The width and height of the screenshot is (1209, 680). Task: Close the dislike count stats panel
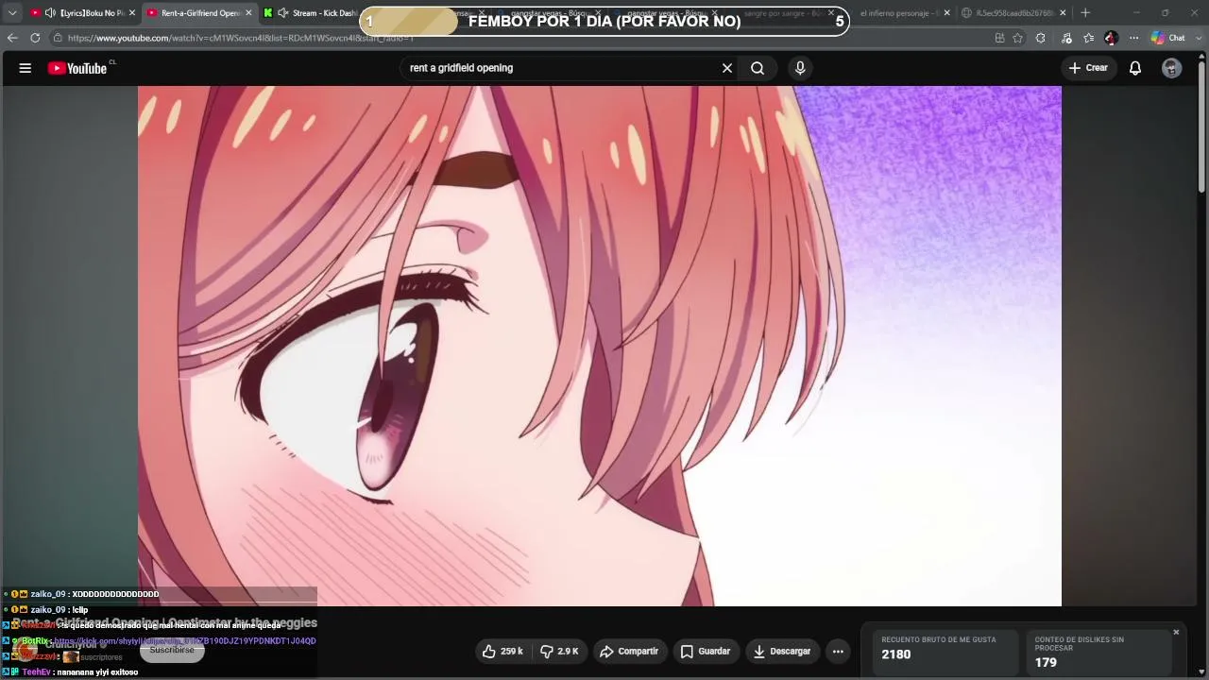(1176, 632)
